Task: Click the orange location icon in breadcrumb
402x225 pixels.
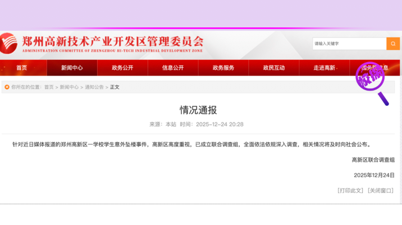Action: tap(7, 87)
